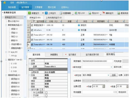Select 默认分组 (54) in the tree

14,21
